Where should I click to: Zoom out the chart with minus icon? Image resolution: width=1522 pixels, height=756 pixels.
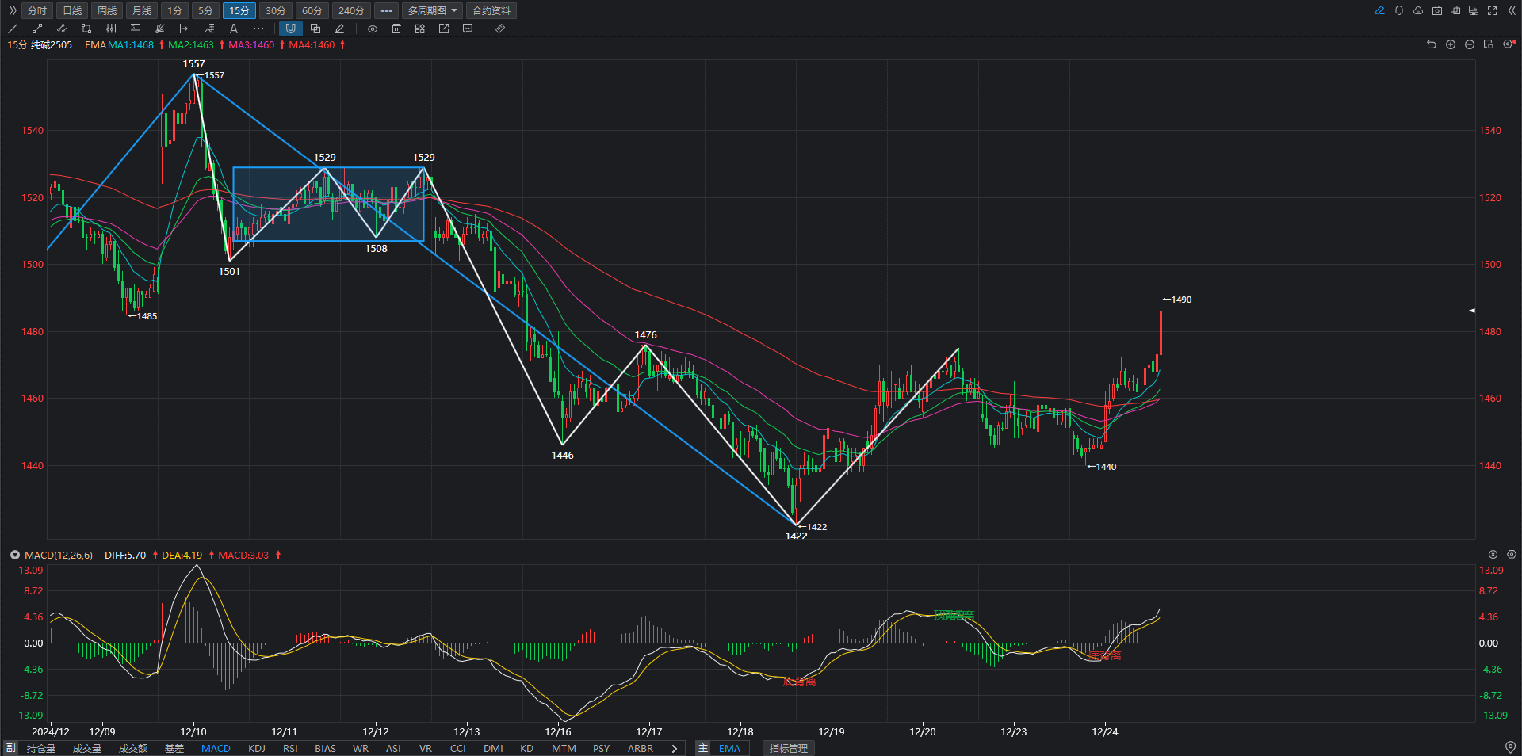point(1470,44)
